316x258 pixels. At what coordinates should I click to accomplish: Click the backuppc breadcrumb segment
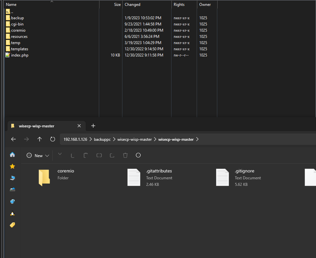click(x=102, y=139)
